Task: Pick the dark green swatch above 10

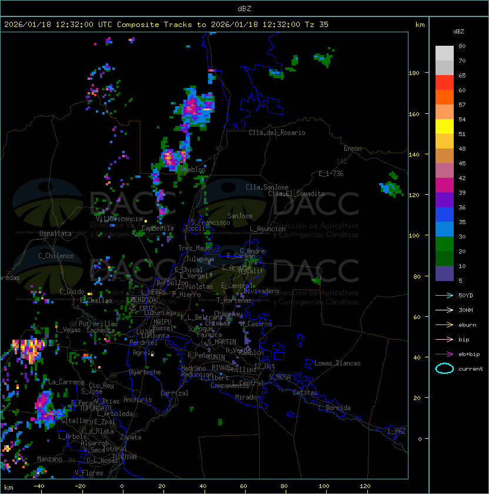Action: coord(444,258)
